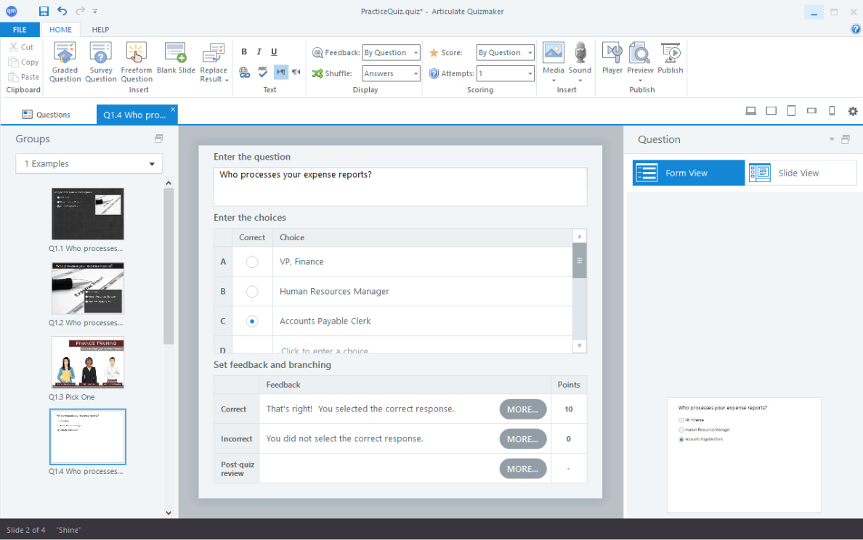This screenshot has width=863, height=540.
Task: Switch to phone portrait preview mode
Action: point(831,110)
